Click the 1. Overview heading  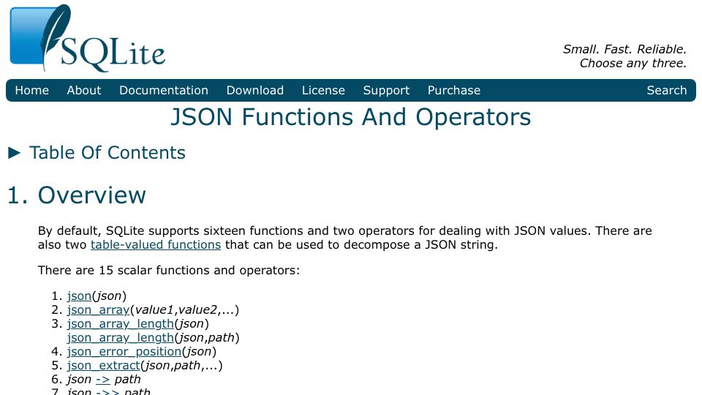(77, 195)
